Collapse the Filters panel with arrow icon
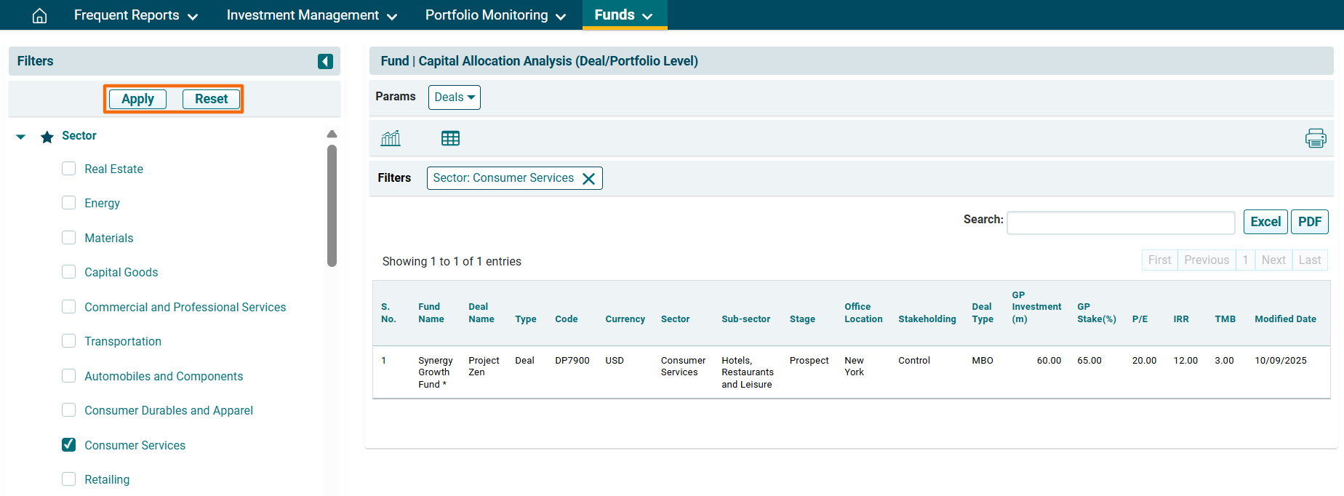 coord(325,61)
